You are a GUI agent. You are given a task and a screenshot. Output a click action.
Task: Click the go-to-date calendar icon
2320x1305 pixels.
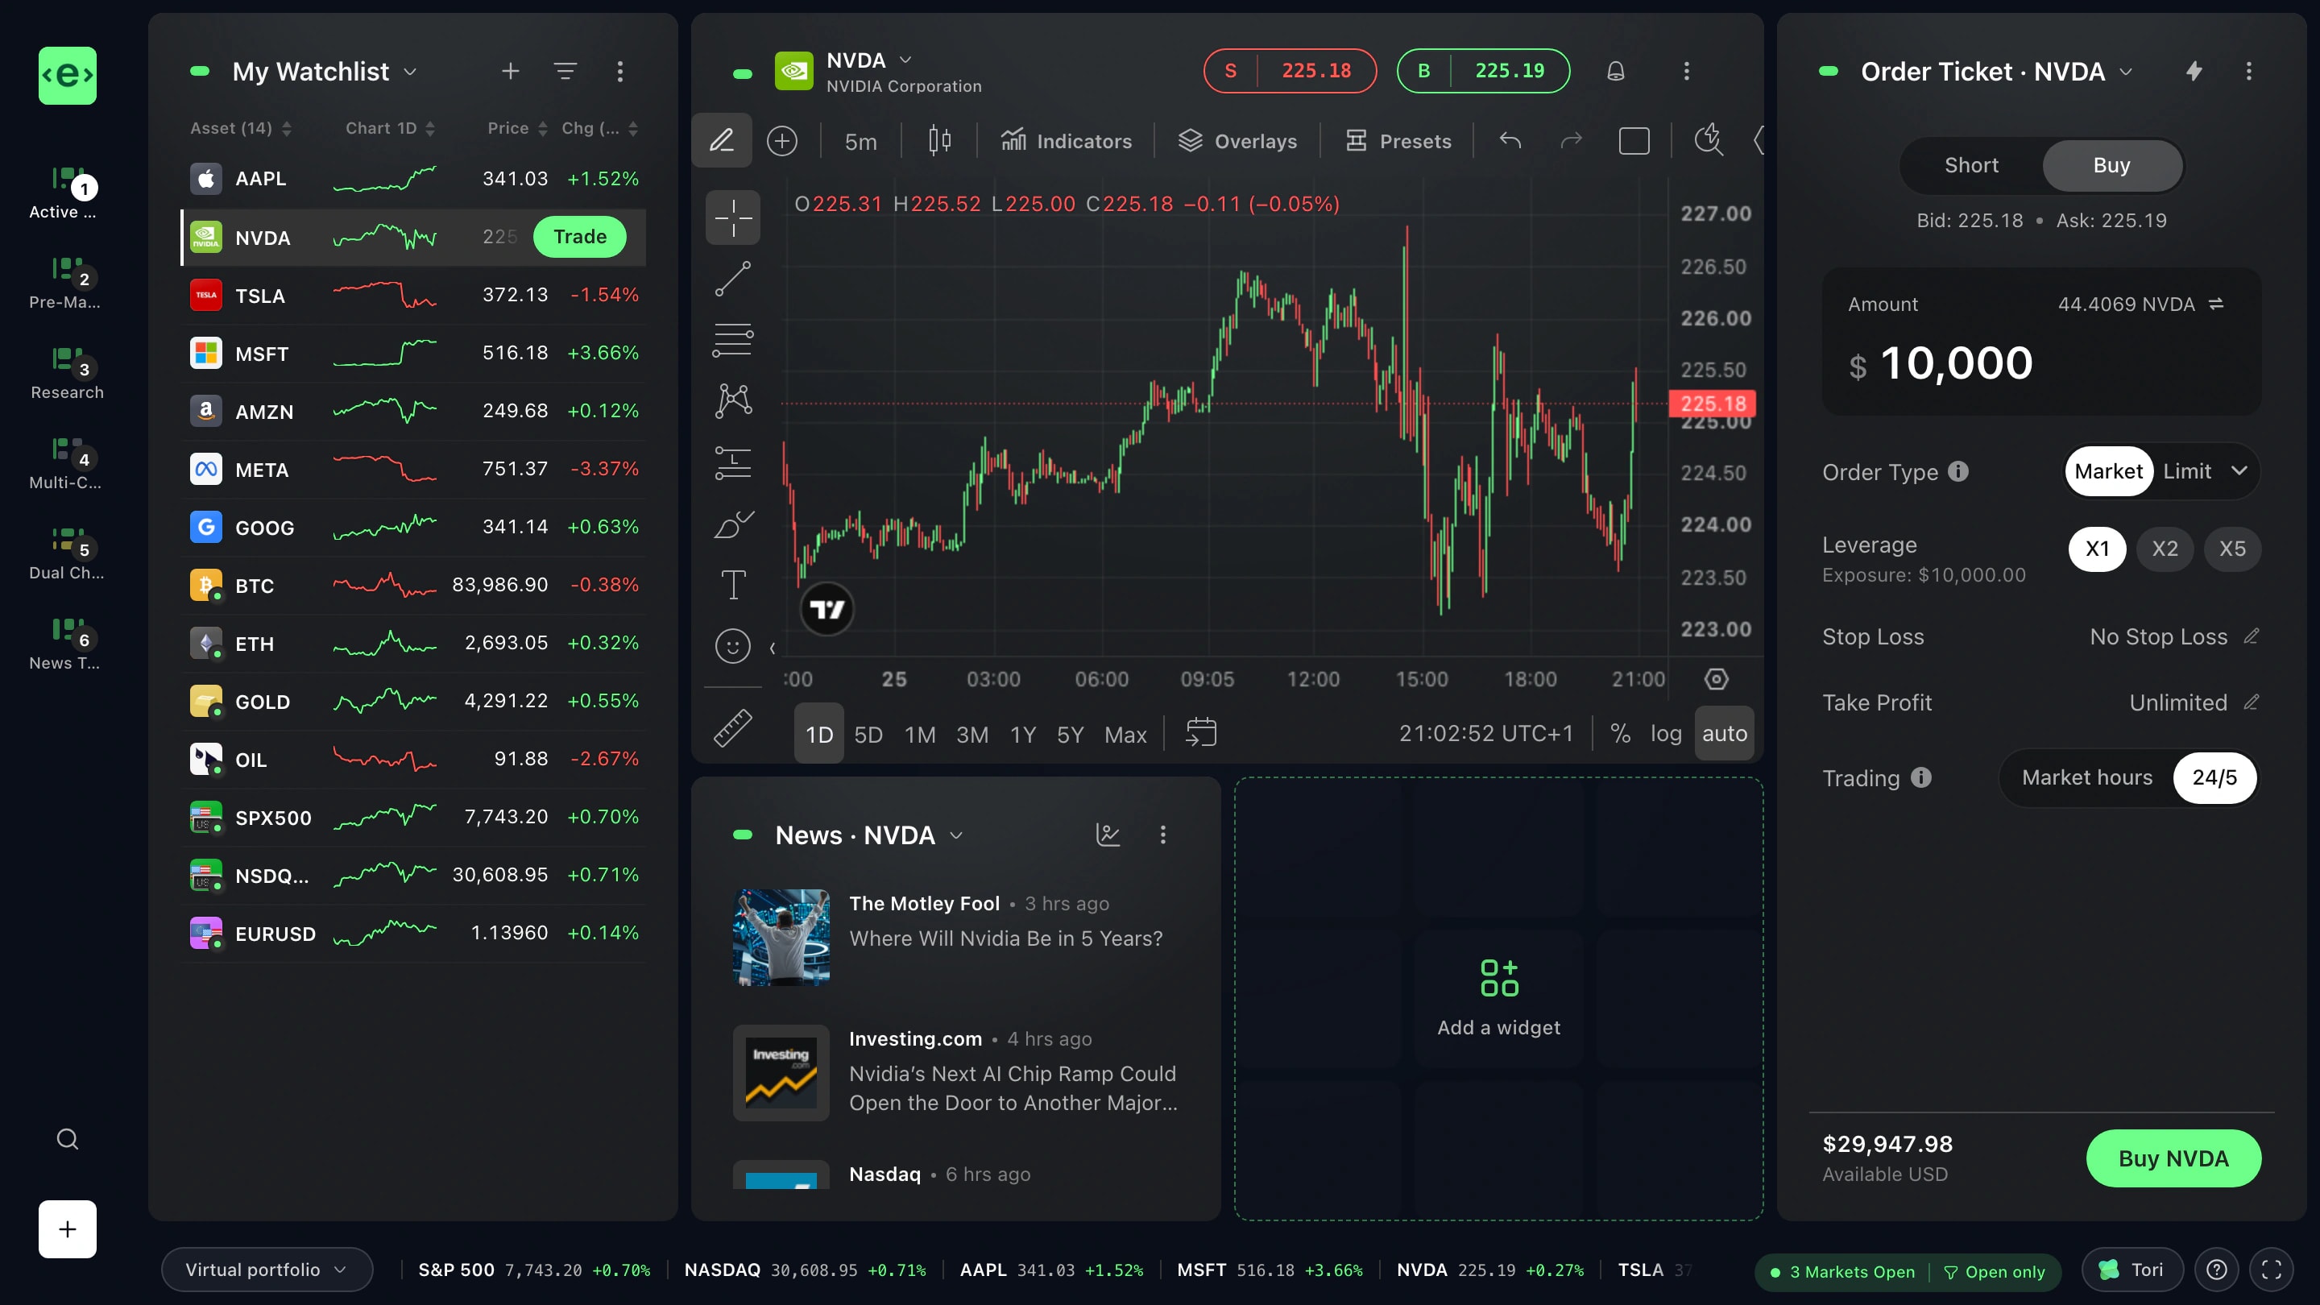click(x=1200, y=733)
